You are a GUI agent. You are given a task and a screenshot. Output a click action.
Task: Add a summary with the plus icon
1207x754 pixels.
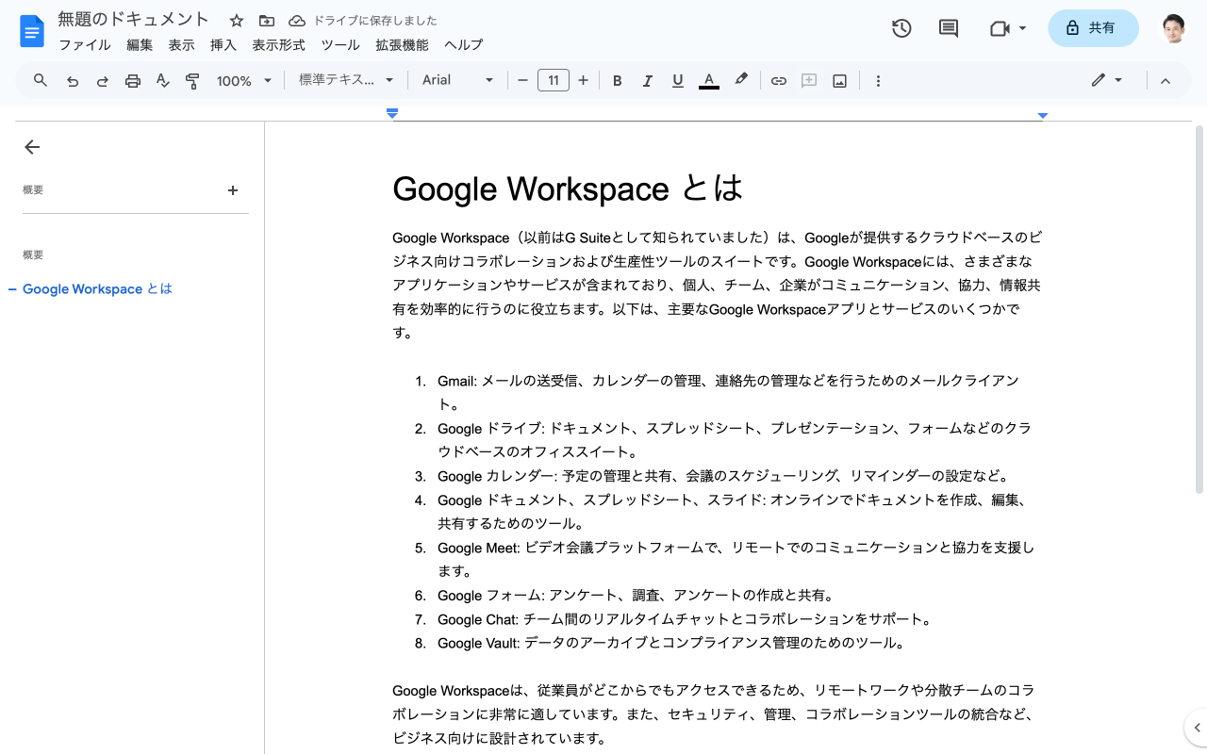(233, 190)
